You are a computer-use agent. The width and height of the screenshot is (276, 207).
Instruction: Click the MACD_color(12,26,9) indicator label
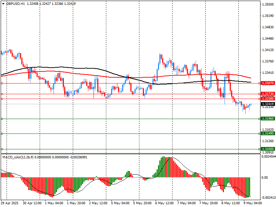tap(17, 157)
